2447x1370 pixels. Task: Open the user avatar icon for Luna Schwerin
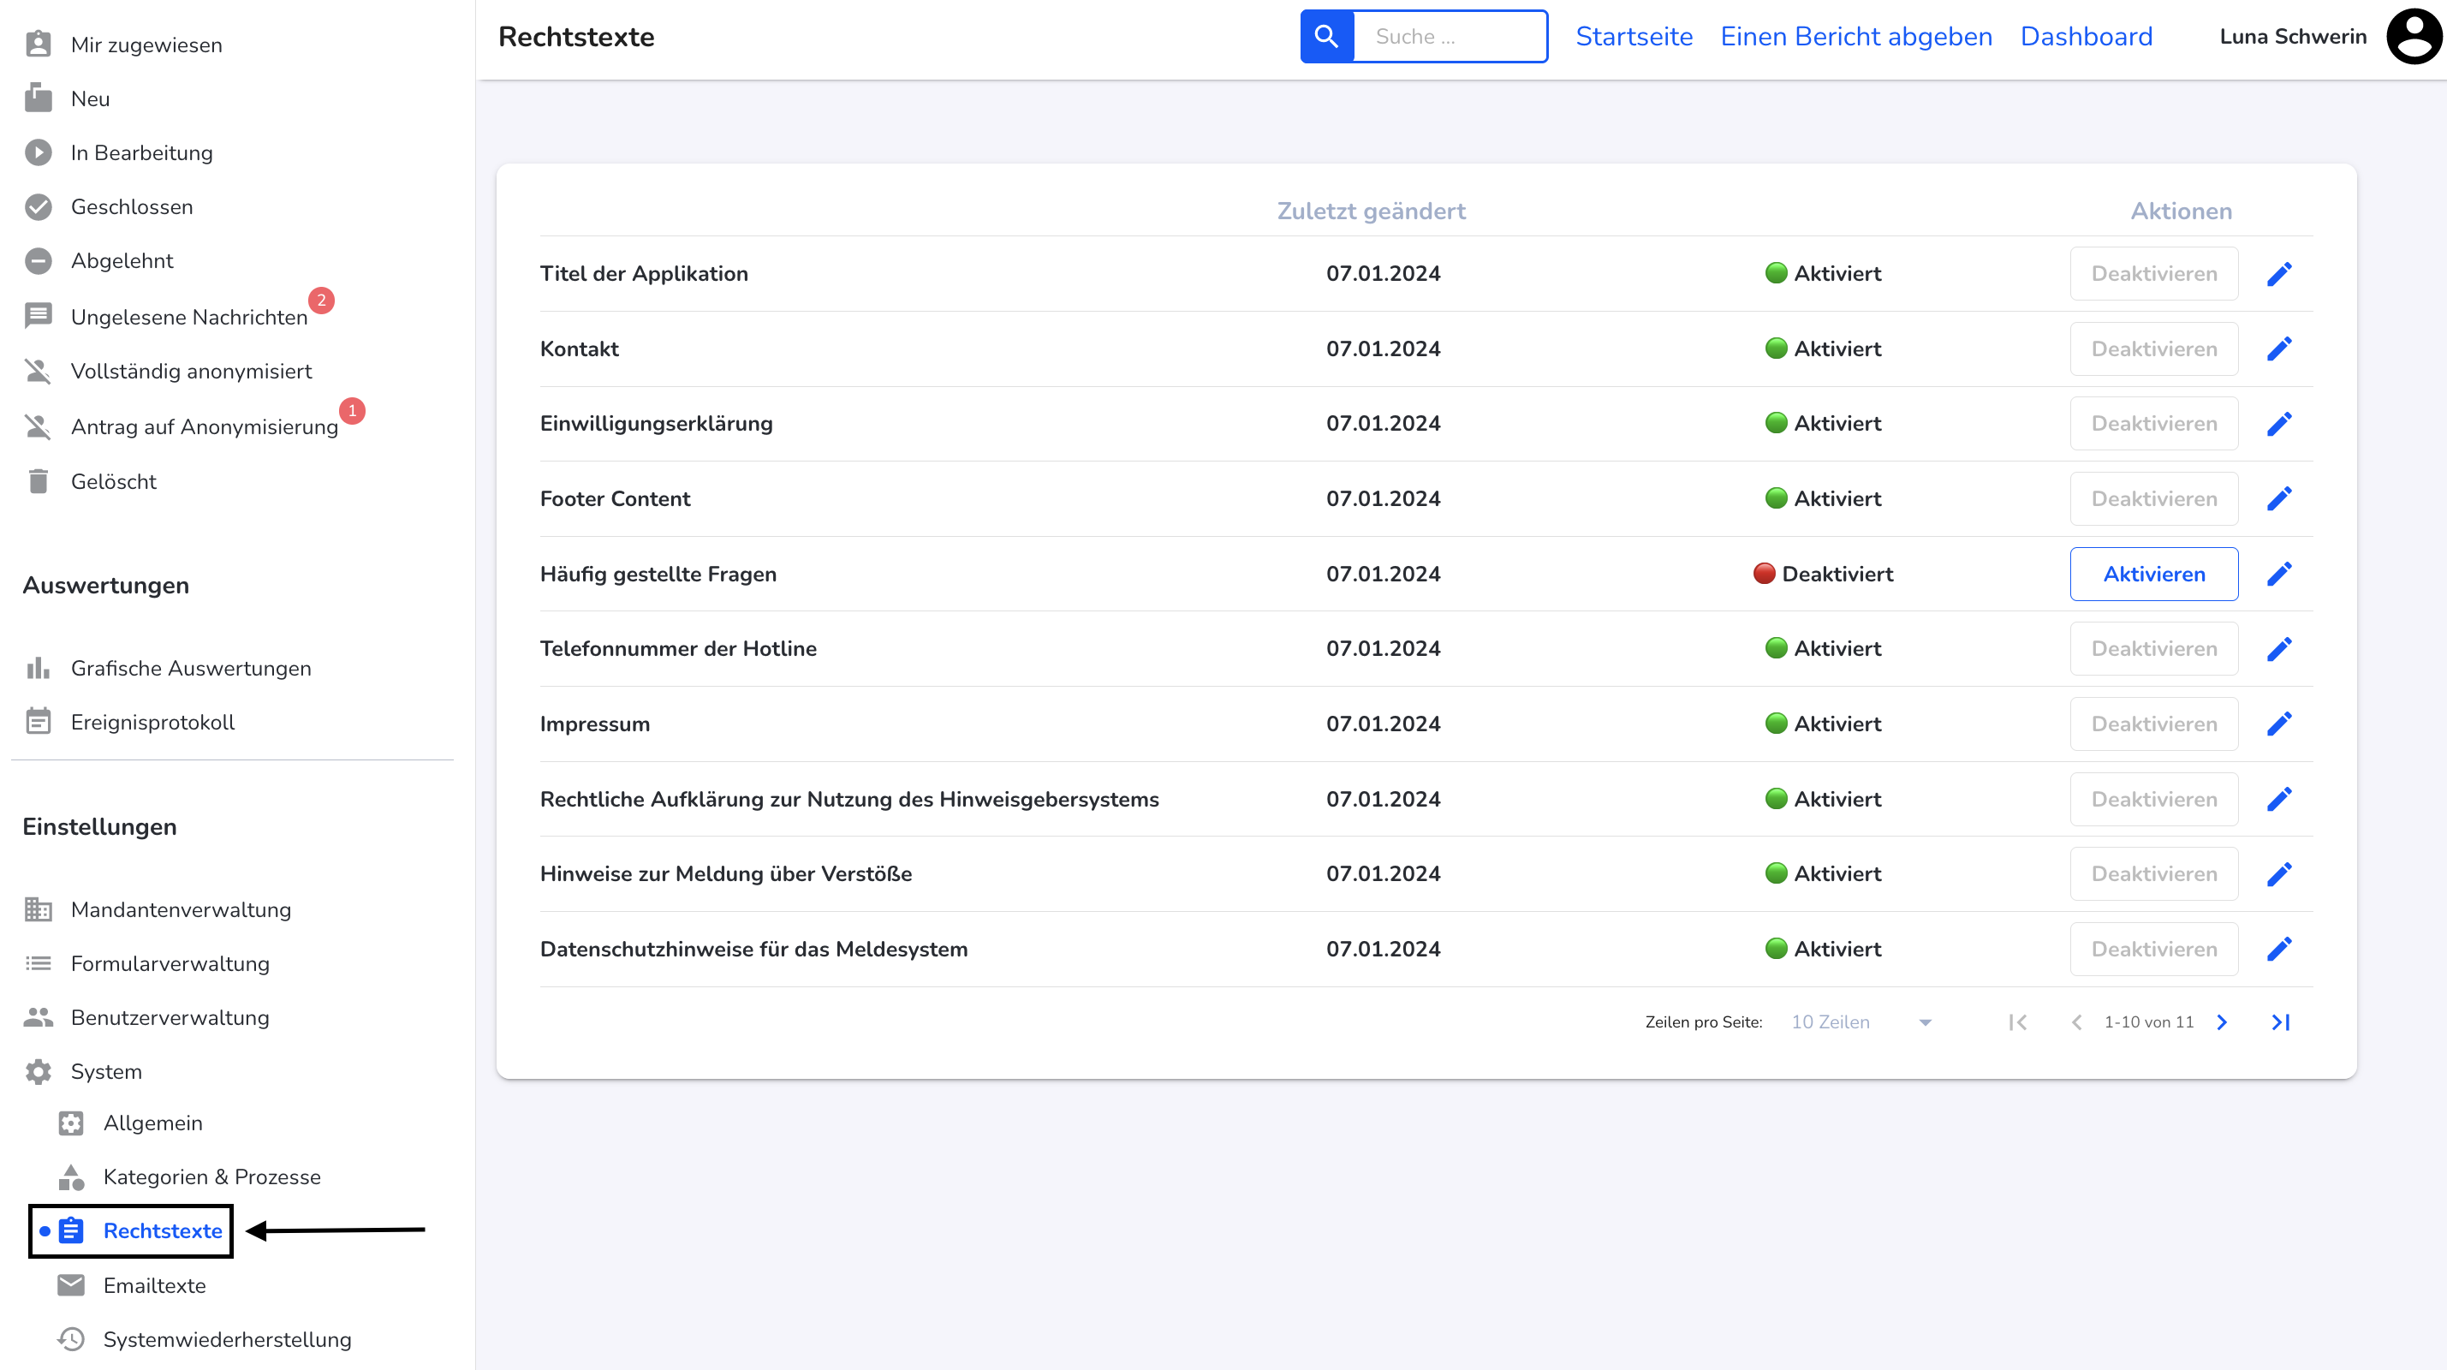tap(2414, 36)
